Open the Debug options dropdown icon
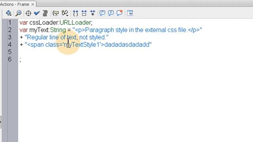Image resolution: width=253 pixels, height=142 pixels. (65, 13)
